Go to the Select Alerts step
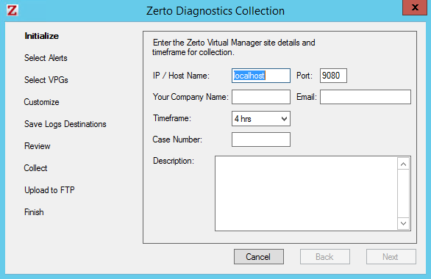The width and height of the screenshot is (431, 279). pos(46,58)
